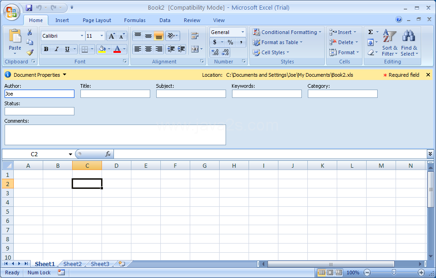Viewport: 436px width, 278px height.
Task: Toggle Bold formatting
Action: pyautogui.click(x=46, y=49)
